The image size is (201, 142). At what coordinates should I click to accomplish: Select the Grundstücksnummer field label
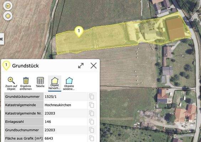point(22,97)
